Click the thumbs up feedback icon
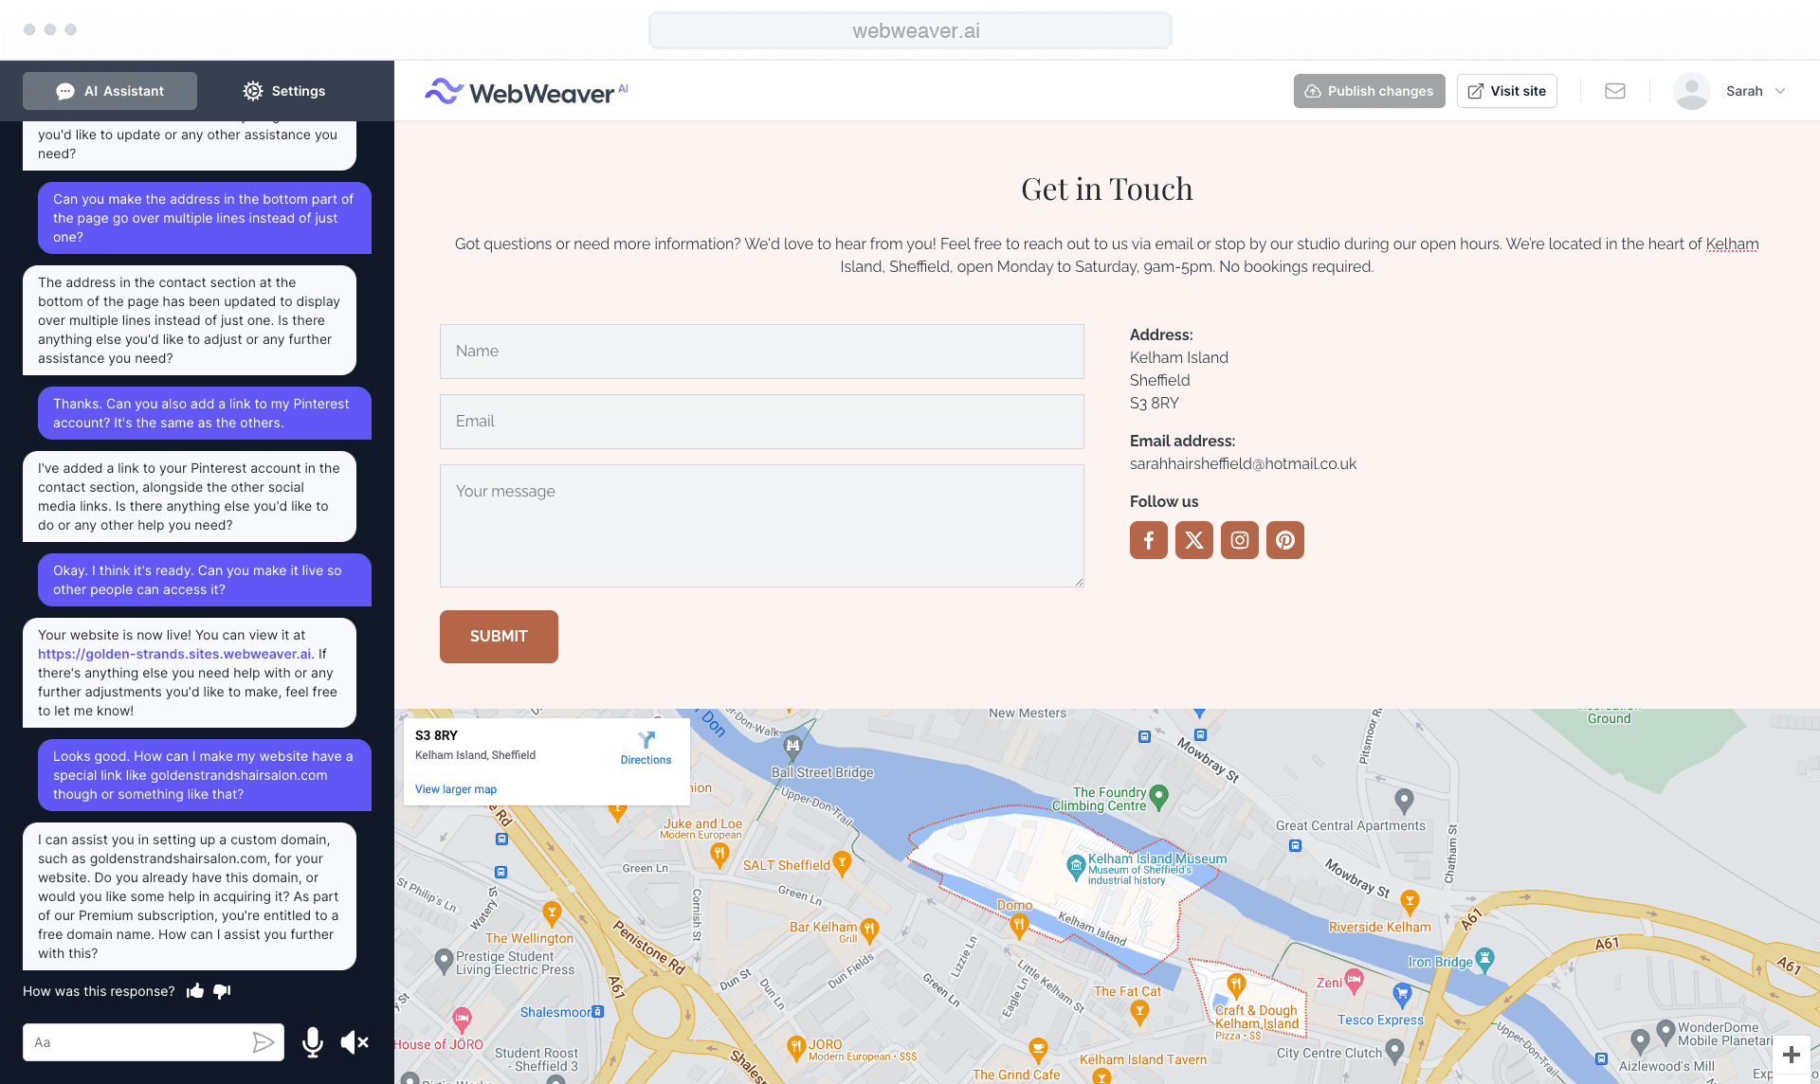 (x=195, y=991)
